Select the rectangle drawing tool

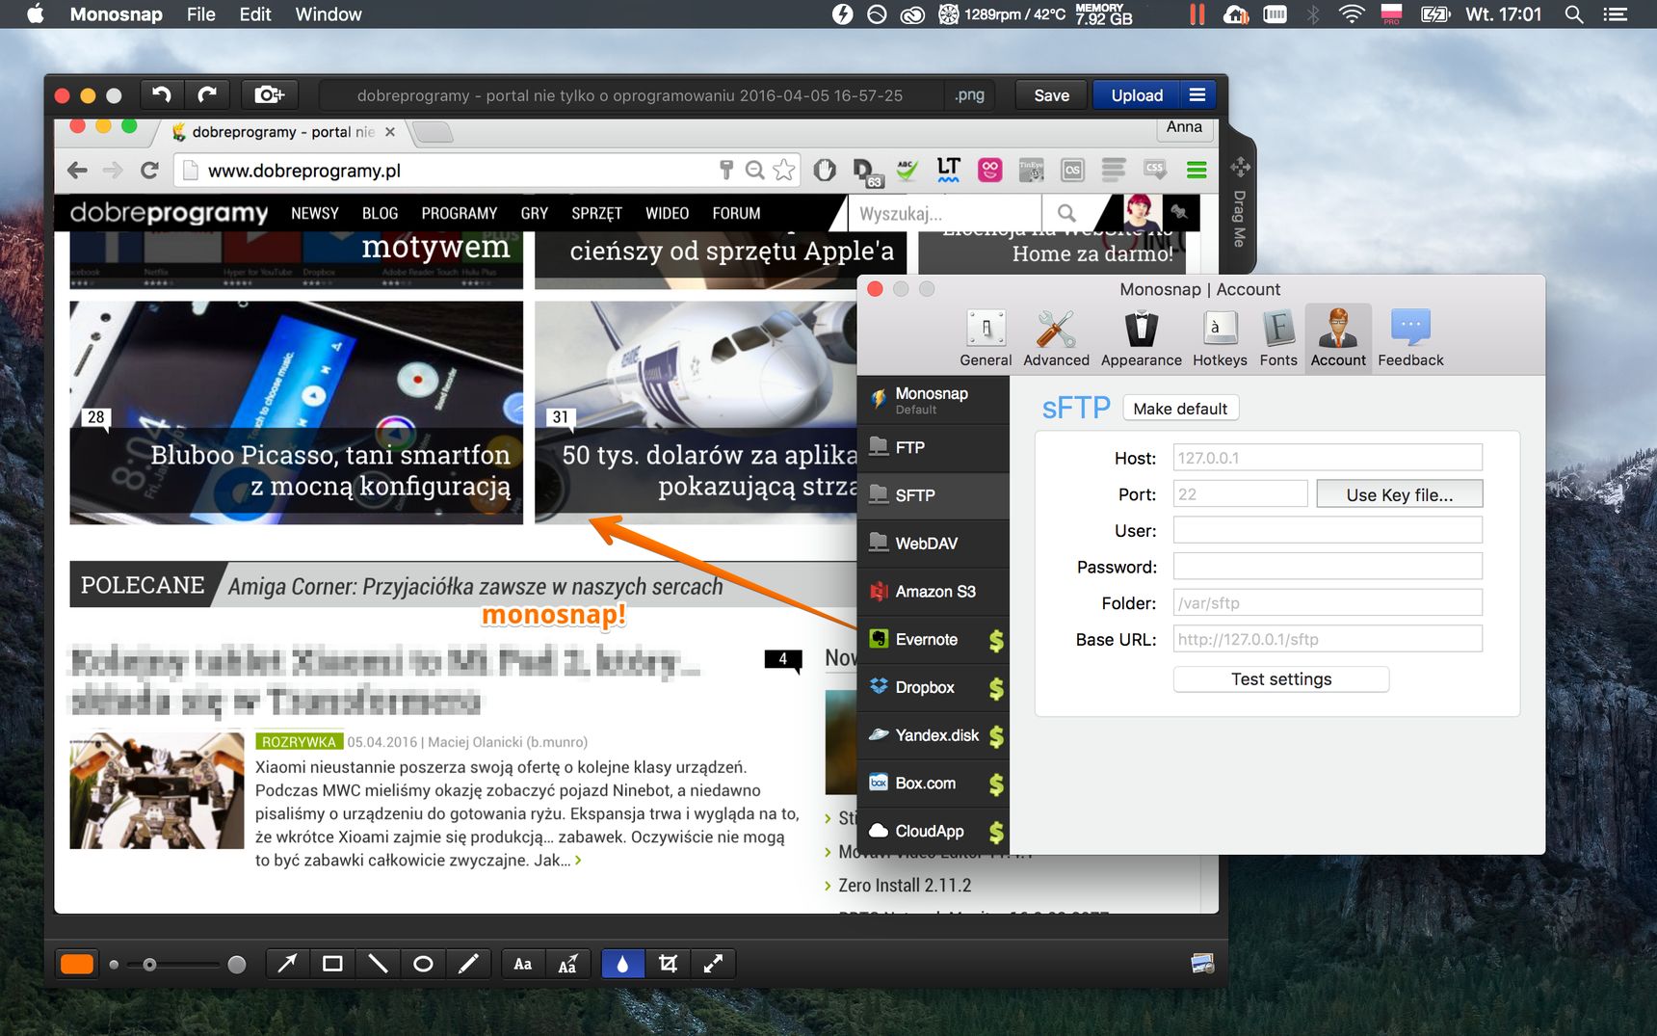tap(332, 964)
